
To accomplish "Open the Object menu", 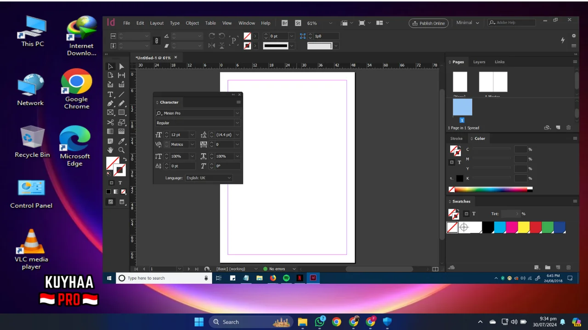I will 192,23.
